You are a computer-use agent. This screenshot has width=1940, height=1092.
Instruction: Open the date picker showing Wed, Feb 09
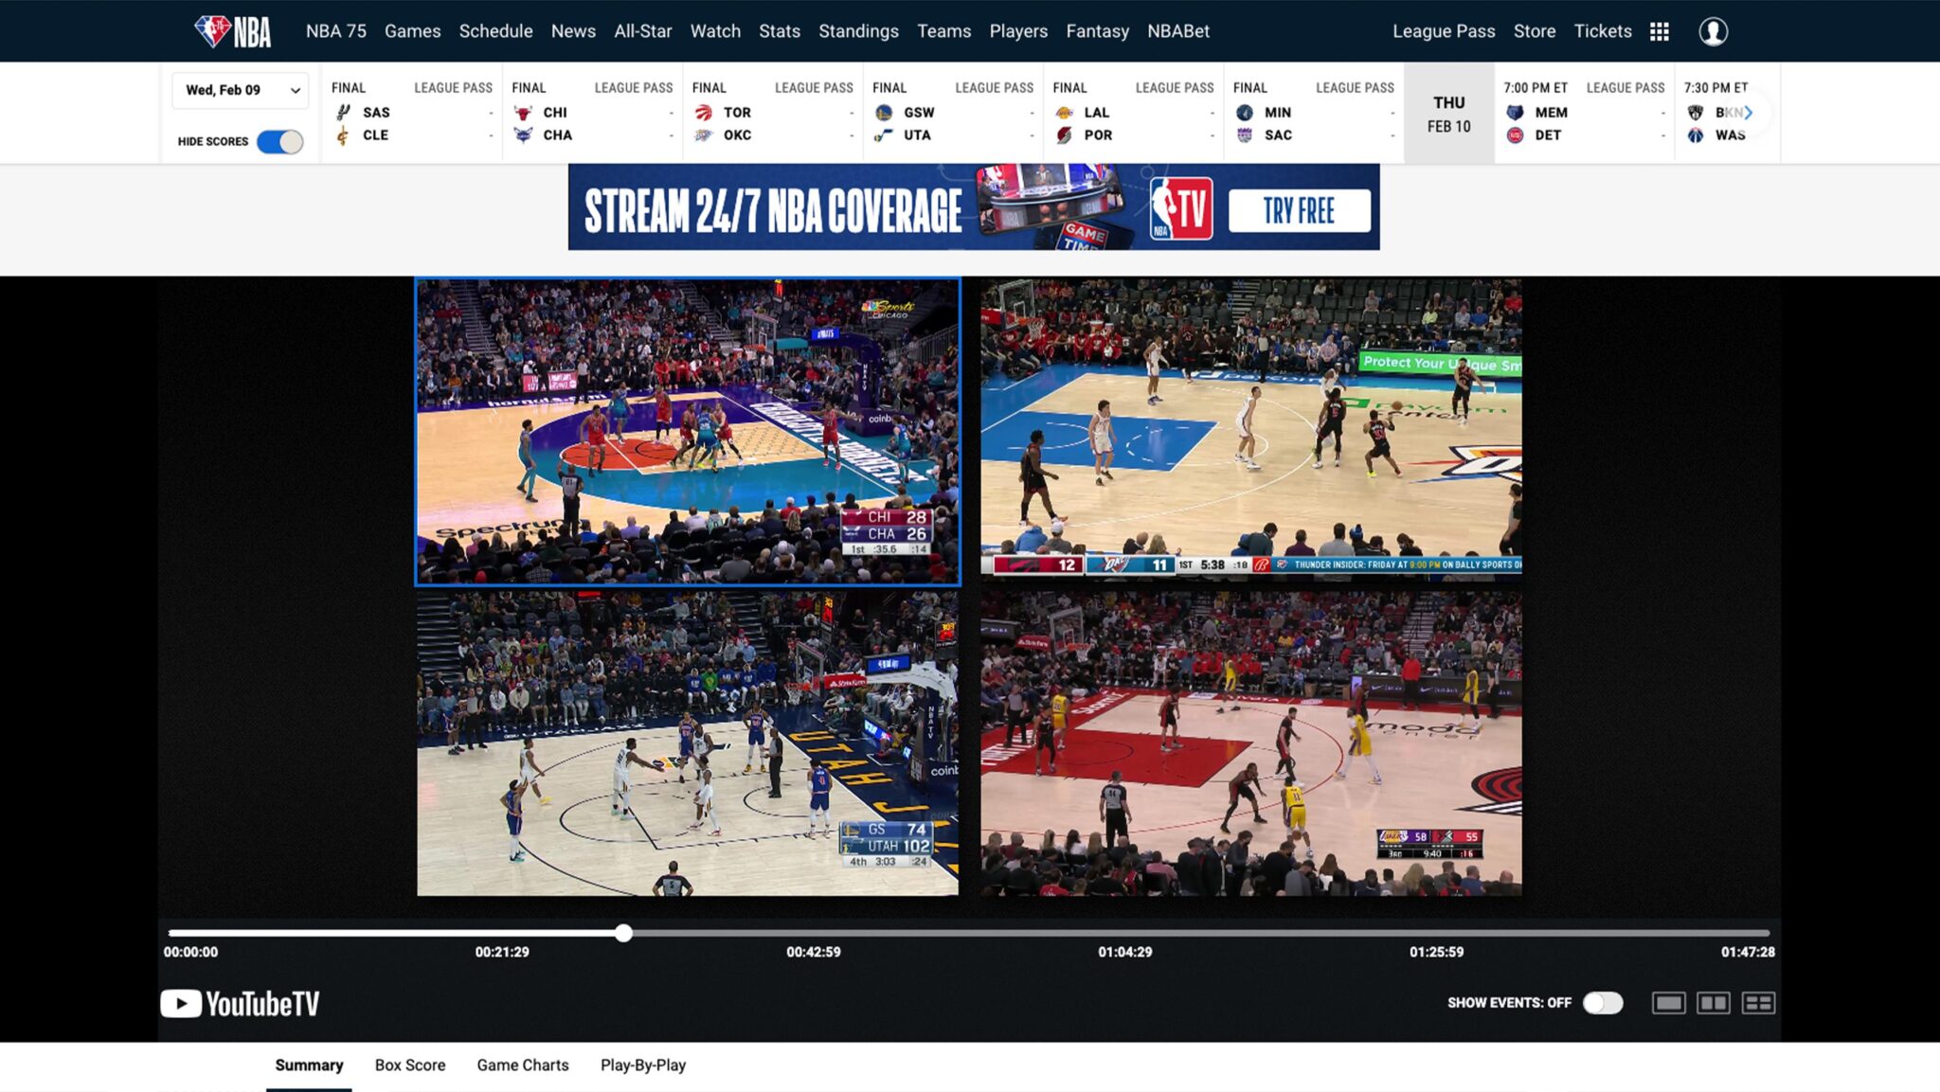240,90
